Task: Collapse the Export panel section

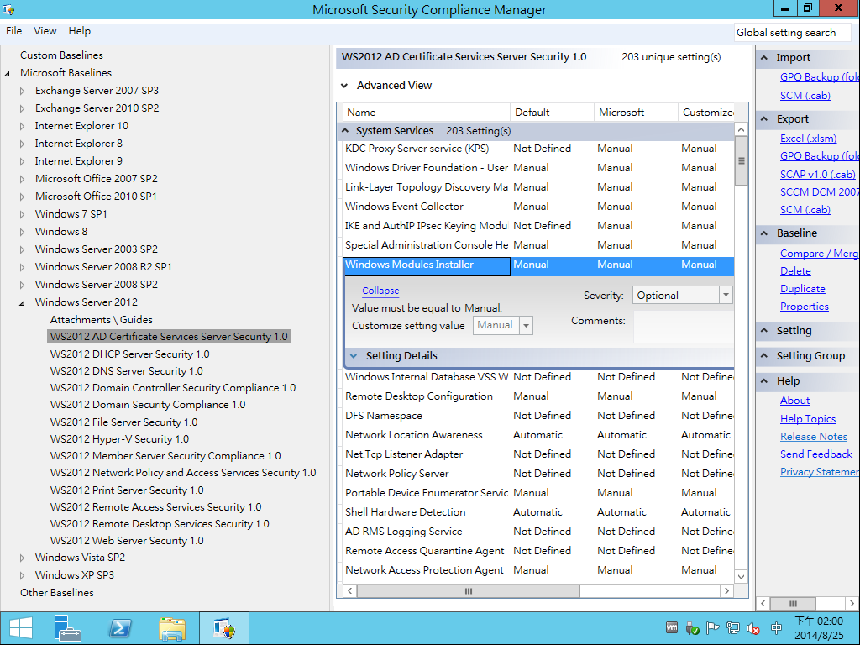Action: [x=764, y=119]
